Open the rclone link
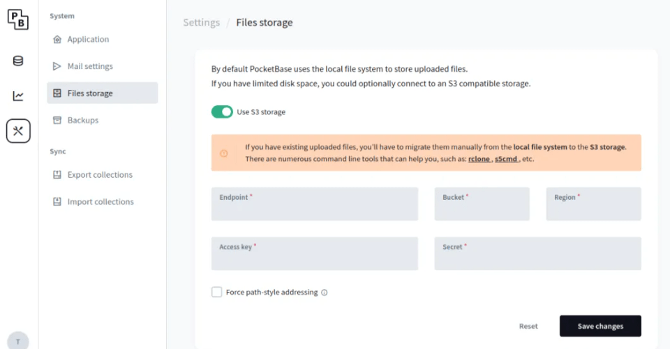Viewport: 670px width, 349px height. pyautogui.click(x=478, y=159)
